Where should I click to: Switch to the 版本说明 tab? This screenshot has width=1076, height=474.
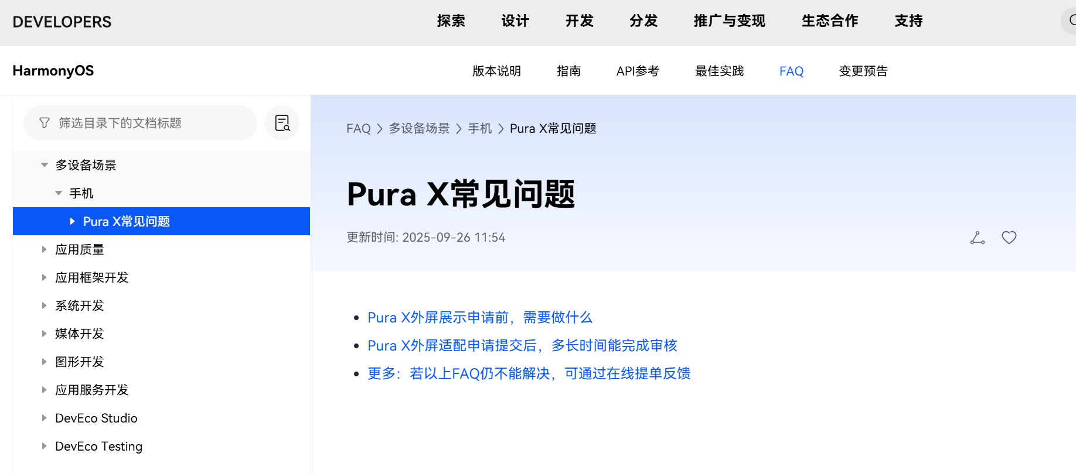496,71
